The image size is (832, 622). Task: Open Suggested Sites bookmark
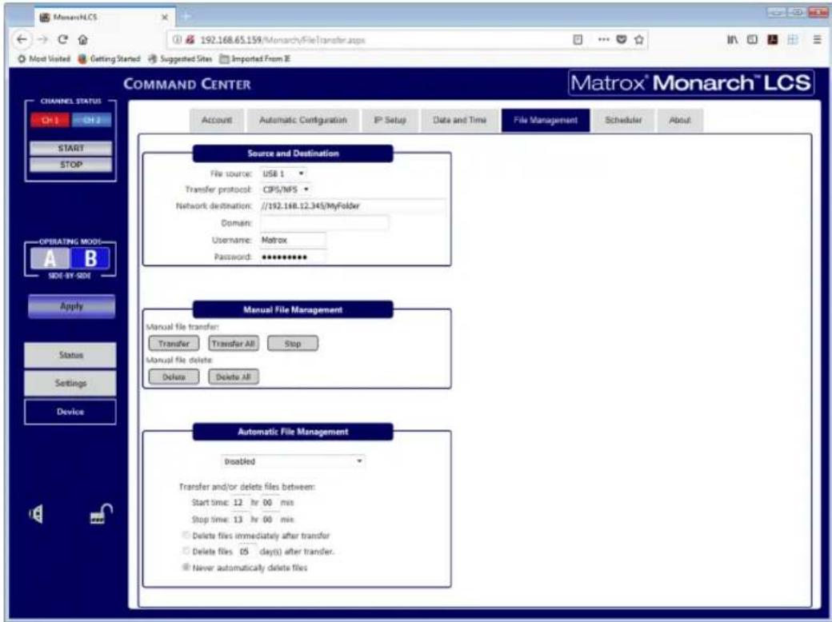click(180, 59)
